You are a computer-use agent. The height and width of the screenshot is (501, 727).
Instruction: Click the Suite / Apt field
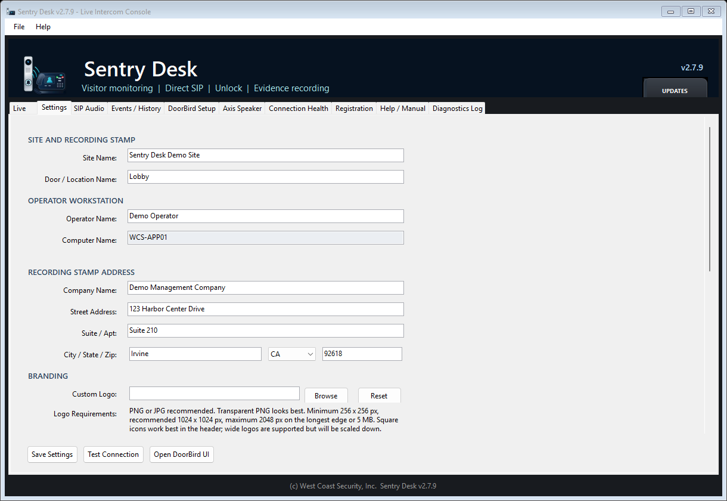[266, 330]
